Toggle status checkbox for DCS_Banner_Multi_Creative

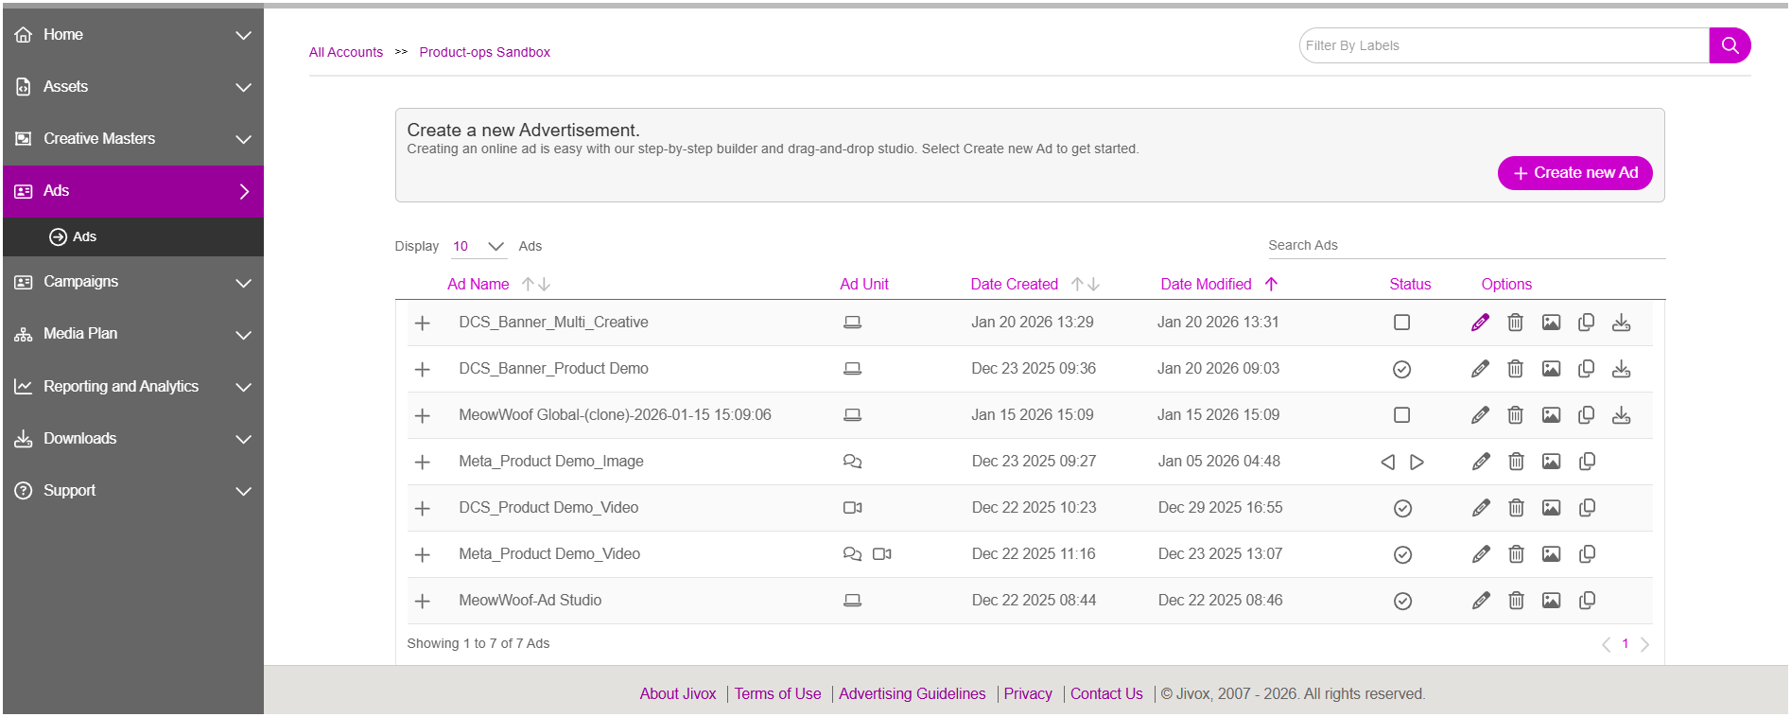coord(1401,323)
